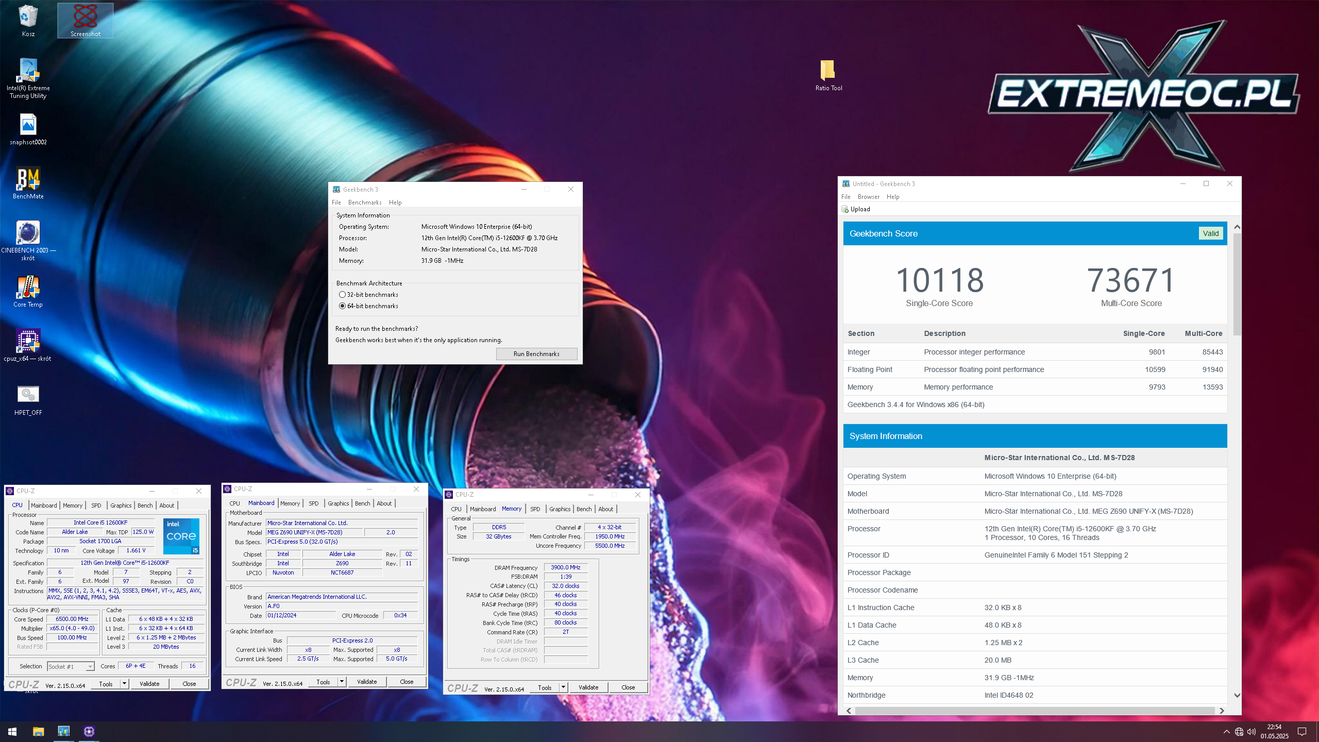Open the Kosz recycle bin icon
The height and width of the screenshot is (742, 1319).
coord(28,21)
